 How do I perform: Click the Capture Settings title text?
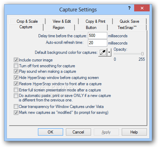coord(78,10)
